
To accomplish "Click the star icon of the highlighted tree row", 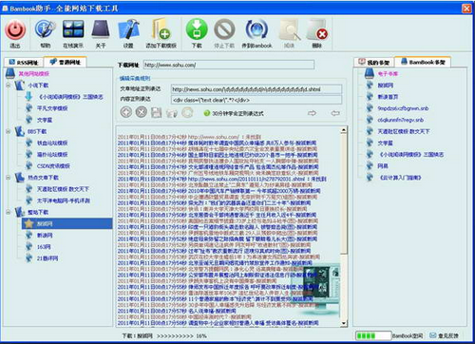I will [29, 223].
